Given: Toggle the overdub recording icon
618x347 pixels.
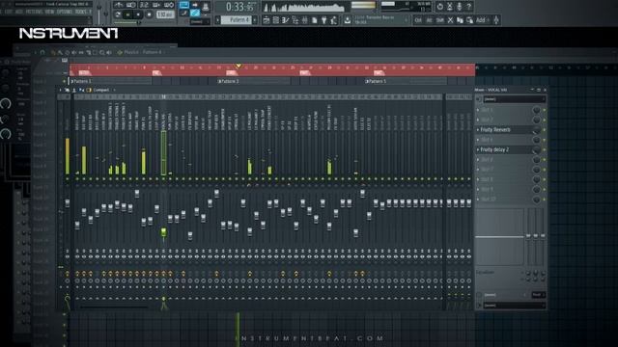Looking at the screenshot, I should pos(156,5).
